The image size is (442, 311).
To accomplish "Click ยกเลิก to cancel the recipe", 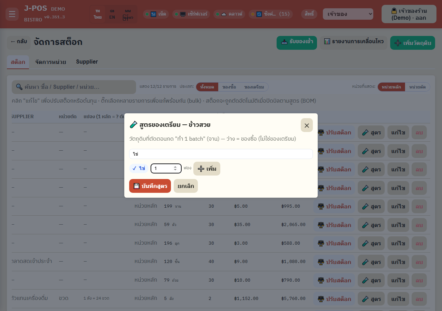I will coord(186,186).
